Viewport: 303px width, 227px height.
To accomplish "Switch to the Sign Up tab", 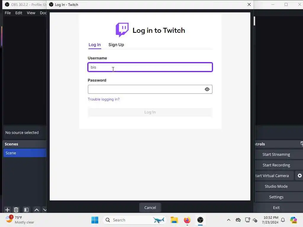I will pos(116,45).
